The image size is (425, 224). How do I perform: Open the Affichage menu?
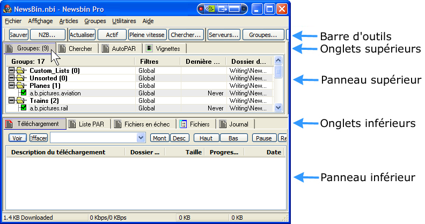pos(40,21)
